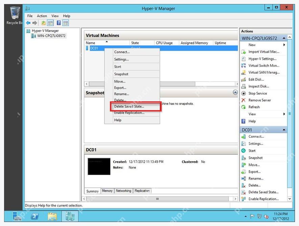Viewport: 299px width, 226px height.
Task: Click the Show/Hide Action Pane toolbar icon
Action: 66,23
